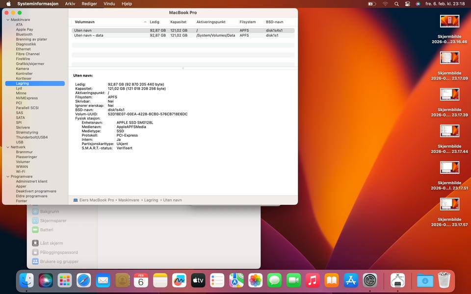
Task: Open Finder from the dock
Action: point(26,280)
